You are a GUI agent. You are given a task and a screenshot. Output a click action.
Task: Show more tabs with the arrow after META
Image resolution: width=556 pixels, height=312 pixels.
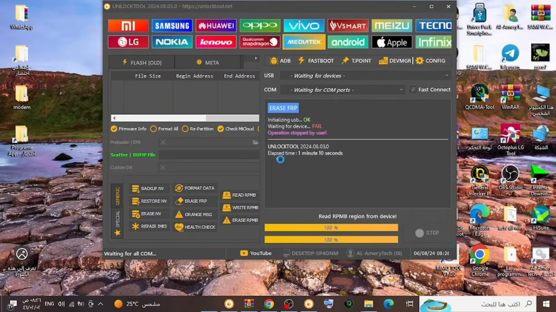(x=256, y=58)
